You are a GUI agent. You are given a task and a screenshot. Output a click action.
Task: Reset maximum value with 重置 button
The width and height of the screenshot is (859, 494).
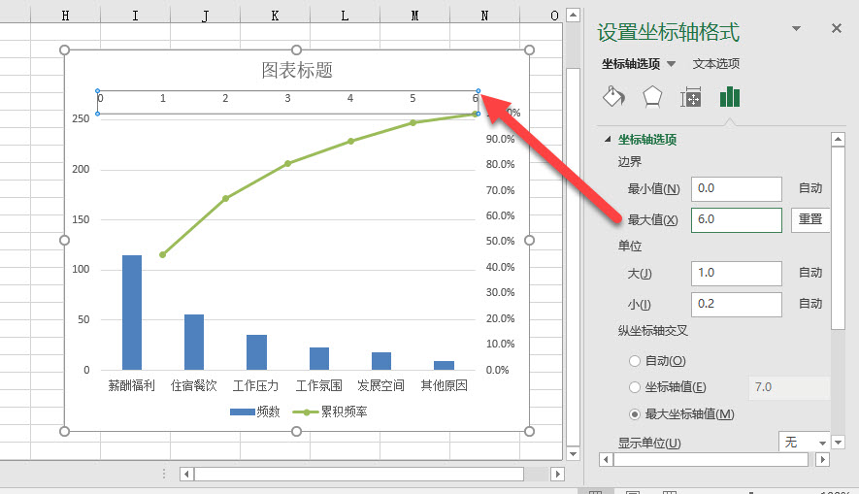pos(810,219)
